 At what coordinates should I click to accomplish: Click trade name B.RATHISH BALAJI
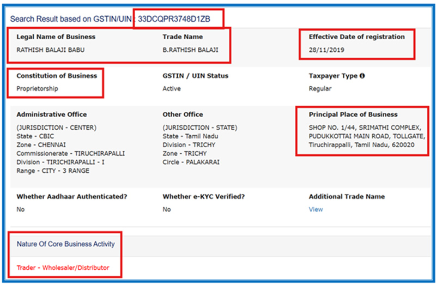[190, 50]
